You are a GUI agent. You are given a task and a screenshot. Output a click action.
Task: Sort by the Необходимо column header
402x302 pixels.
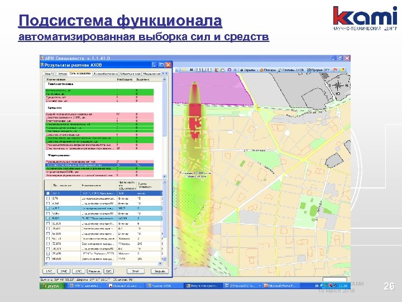tap(125, 79)
